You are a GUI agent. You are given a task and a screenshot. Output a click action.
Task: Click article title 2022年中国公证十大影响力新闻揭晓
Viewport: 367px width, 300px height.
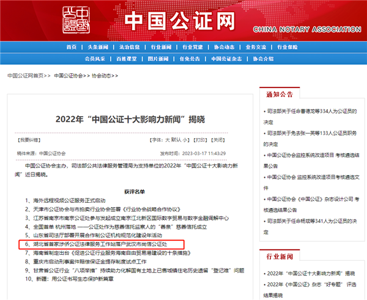click(130, 120)
